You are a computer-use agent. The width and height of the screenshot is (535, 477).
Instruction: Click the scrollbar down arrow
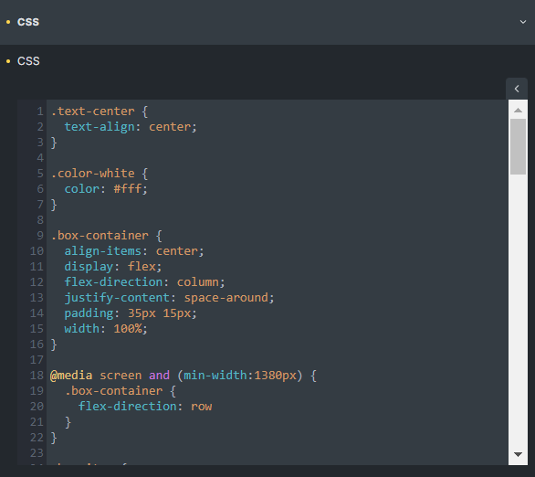(x=518, y=454)
